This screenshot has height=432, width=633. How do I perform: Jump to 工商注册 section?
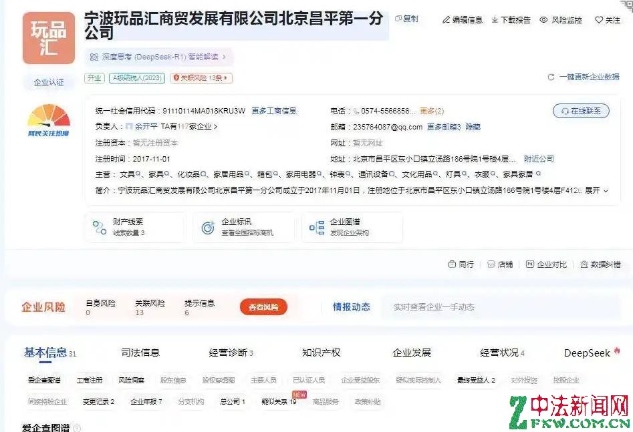(x=90, y=380)
